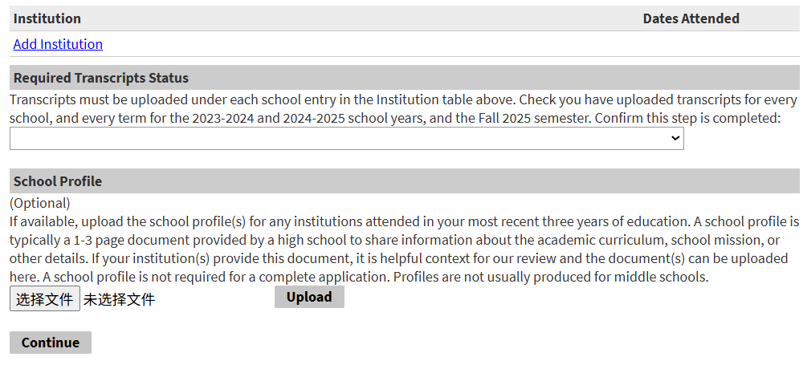This screenshot has height=369, width=803.
Task: Click the School Profile section heading
Action: point(58,181)
